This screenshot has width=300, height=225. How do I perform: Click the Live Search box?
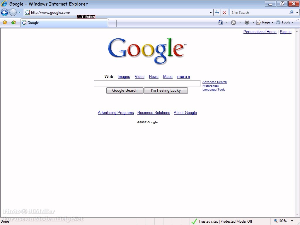point(259,13)
